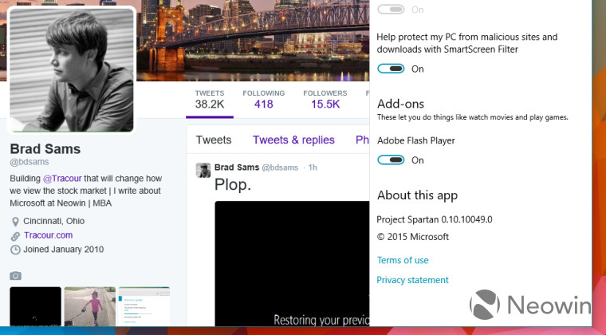This screenshot has width=606, height=335.
Task: Click the Joined January 2010 text
Action: [x=63, y=249]
